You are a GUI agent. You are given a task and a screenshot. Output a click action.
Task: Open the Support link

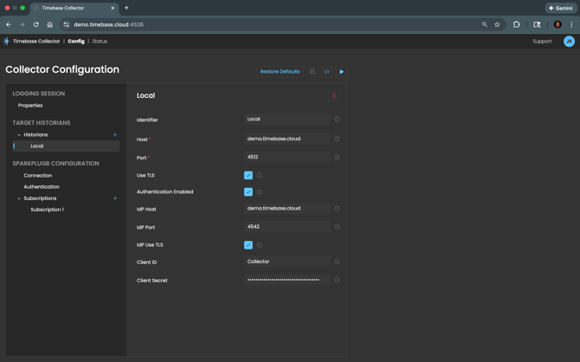542,42
